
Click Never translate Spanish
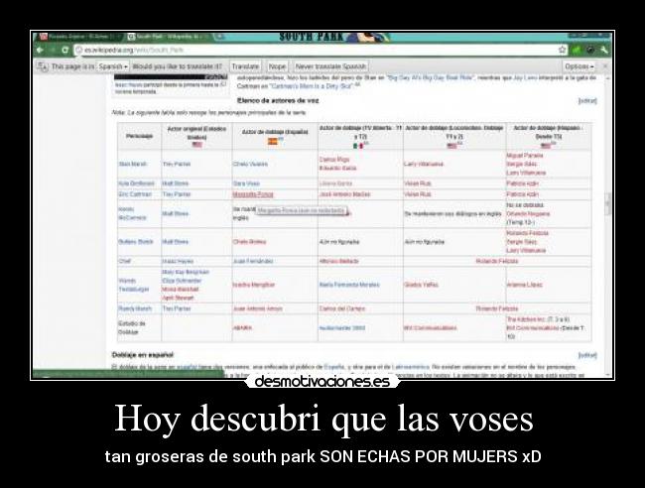(x=330, y=66)
